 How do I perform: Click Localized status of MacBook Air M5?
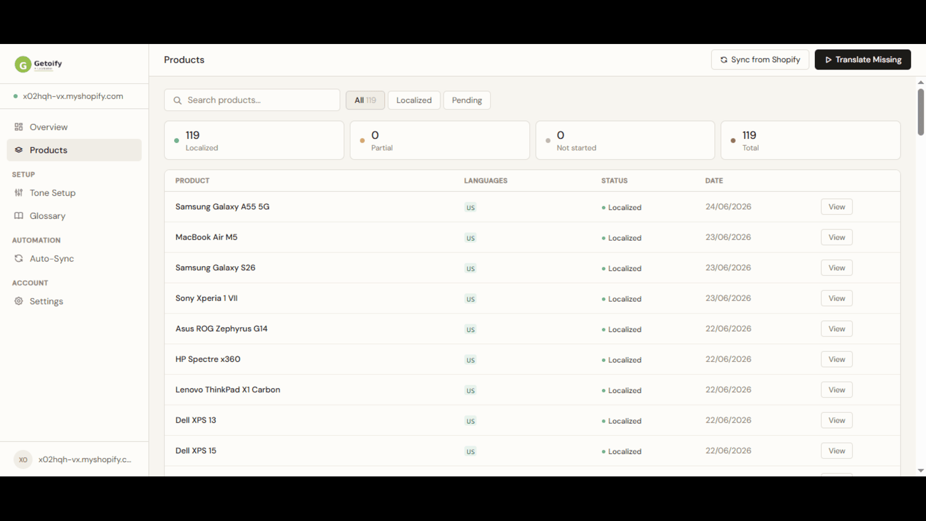pyautogui.click(x=622, y=238)
